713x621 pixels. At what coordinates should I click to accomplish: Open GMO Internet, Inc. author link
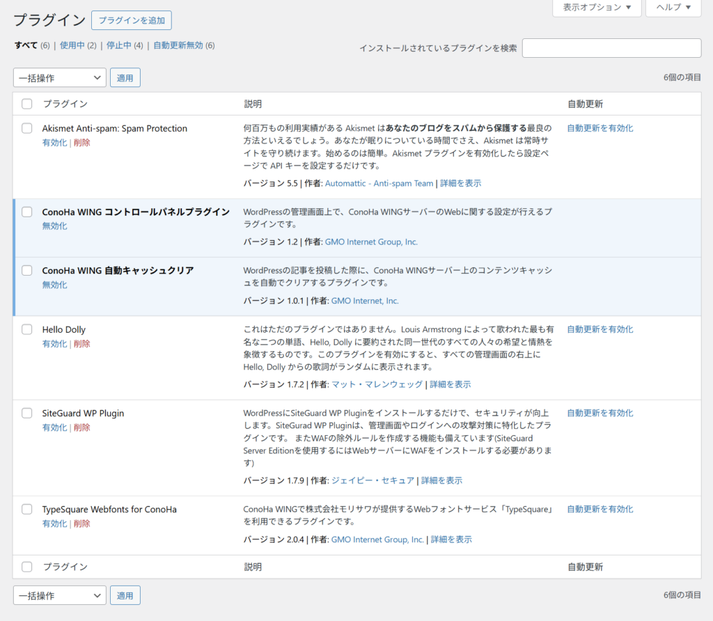(x=365, y=301)
